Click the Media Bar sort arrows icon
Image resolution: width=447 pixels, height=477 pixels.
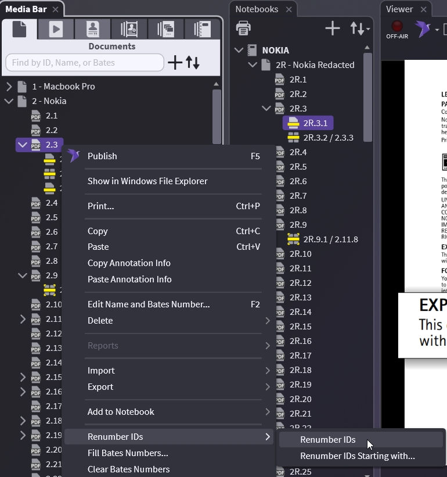[x=193, y=63]
